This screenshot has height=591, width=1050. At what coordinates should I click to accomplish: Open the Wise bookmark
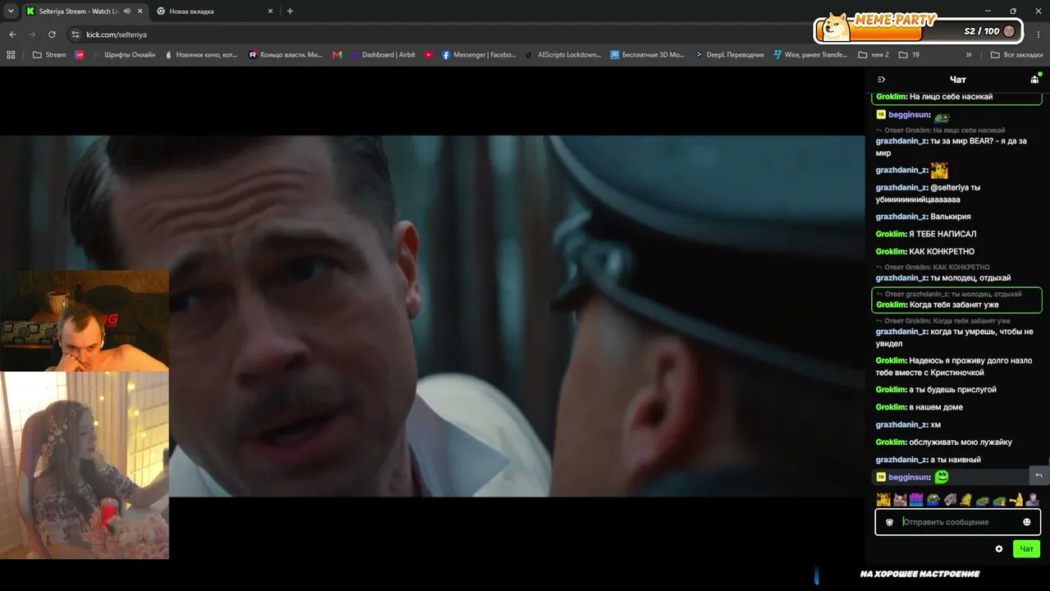(x=810, y=55)
